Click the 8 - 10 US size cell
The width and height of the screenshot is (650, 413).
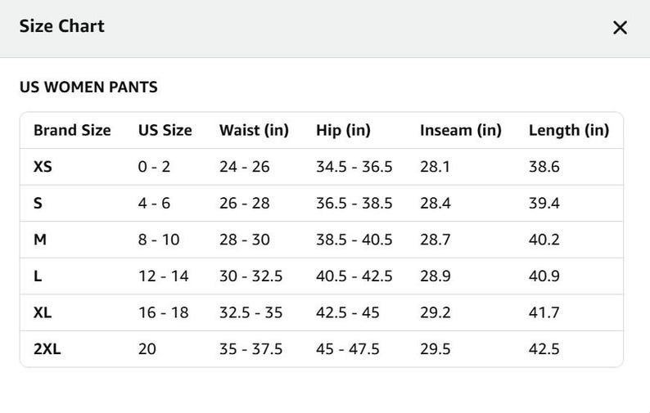tap(159, 240)
